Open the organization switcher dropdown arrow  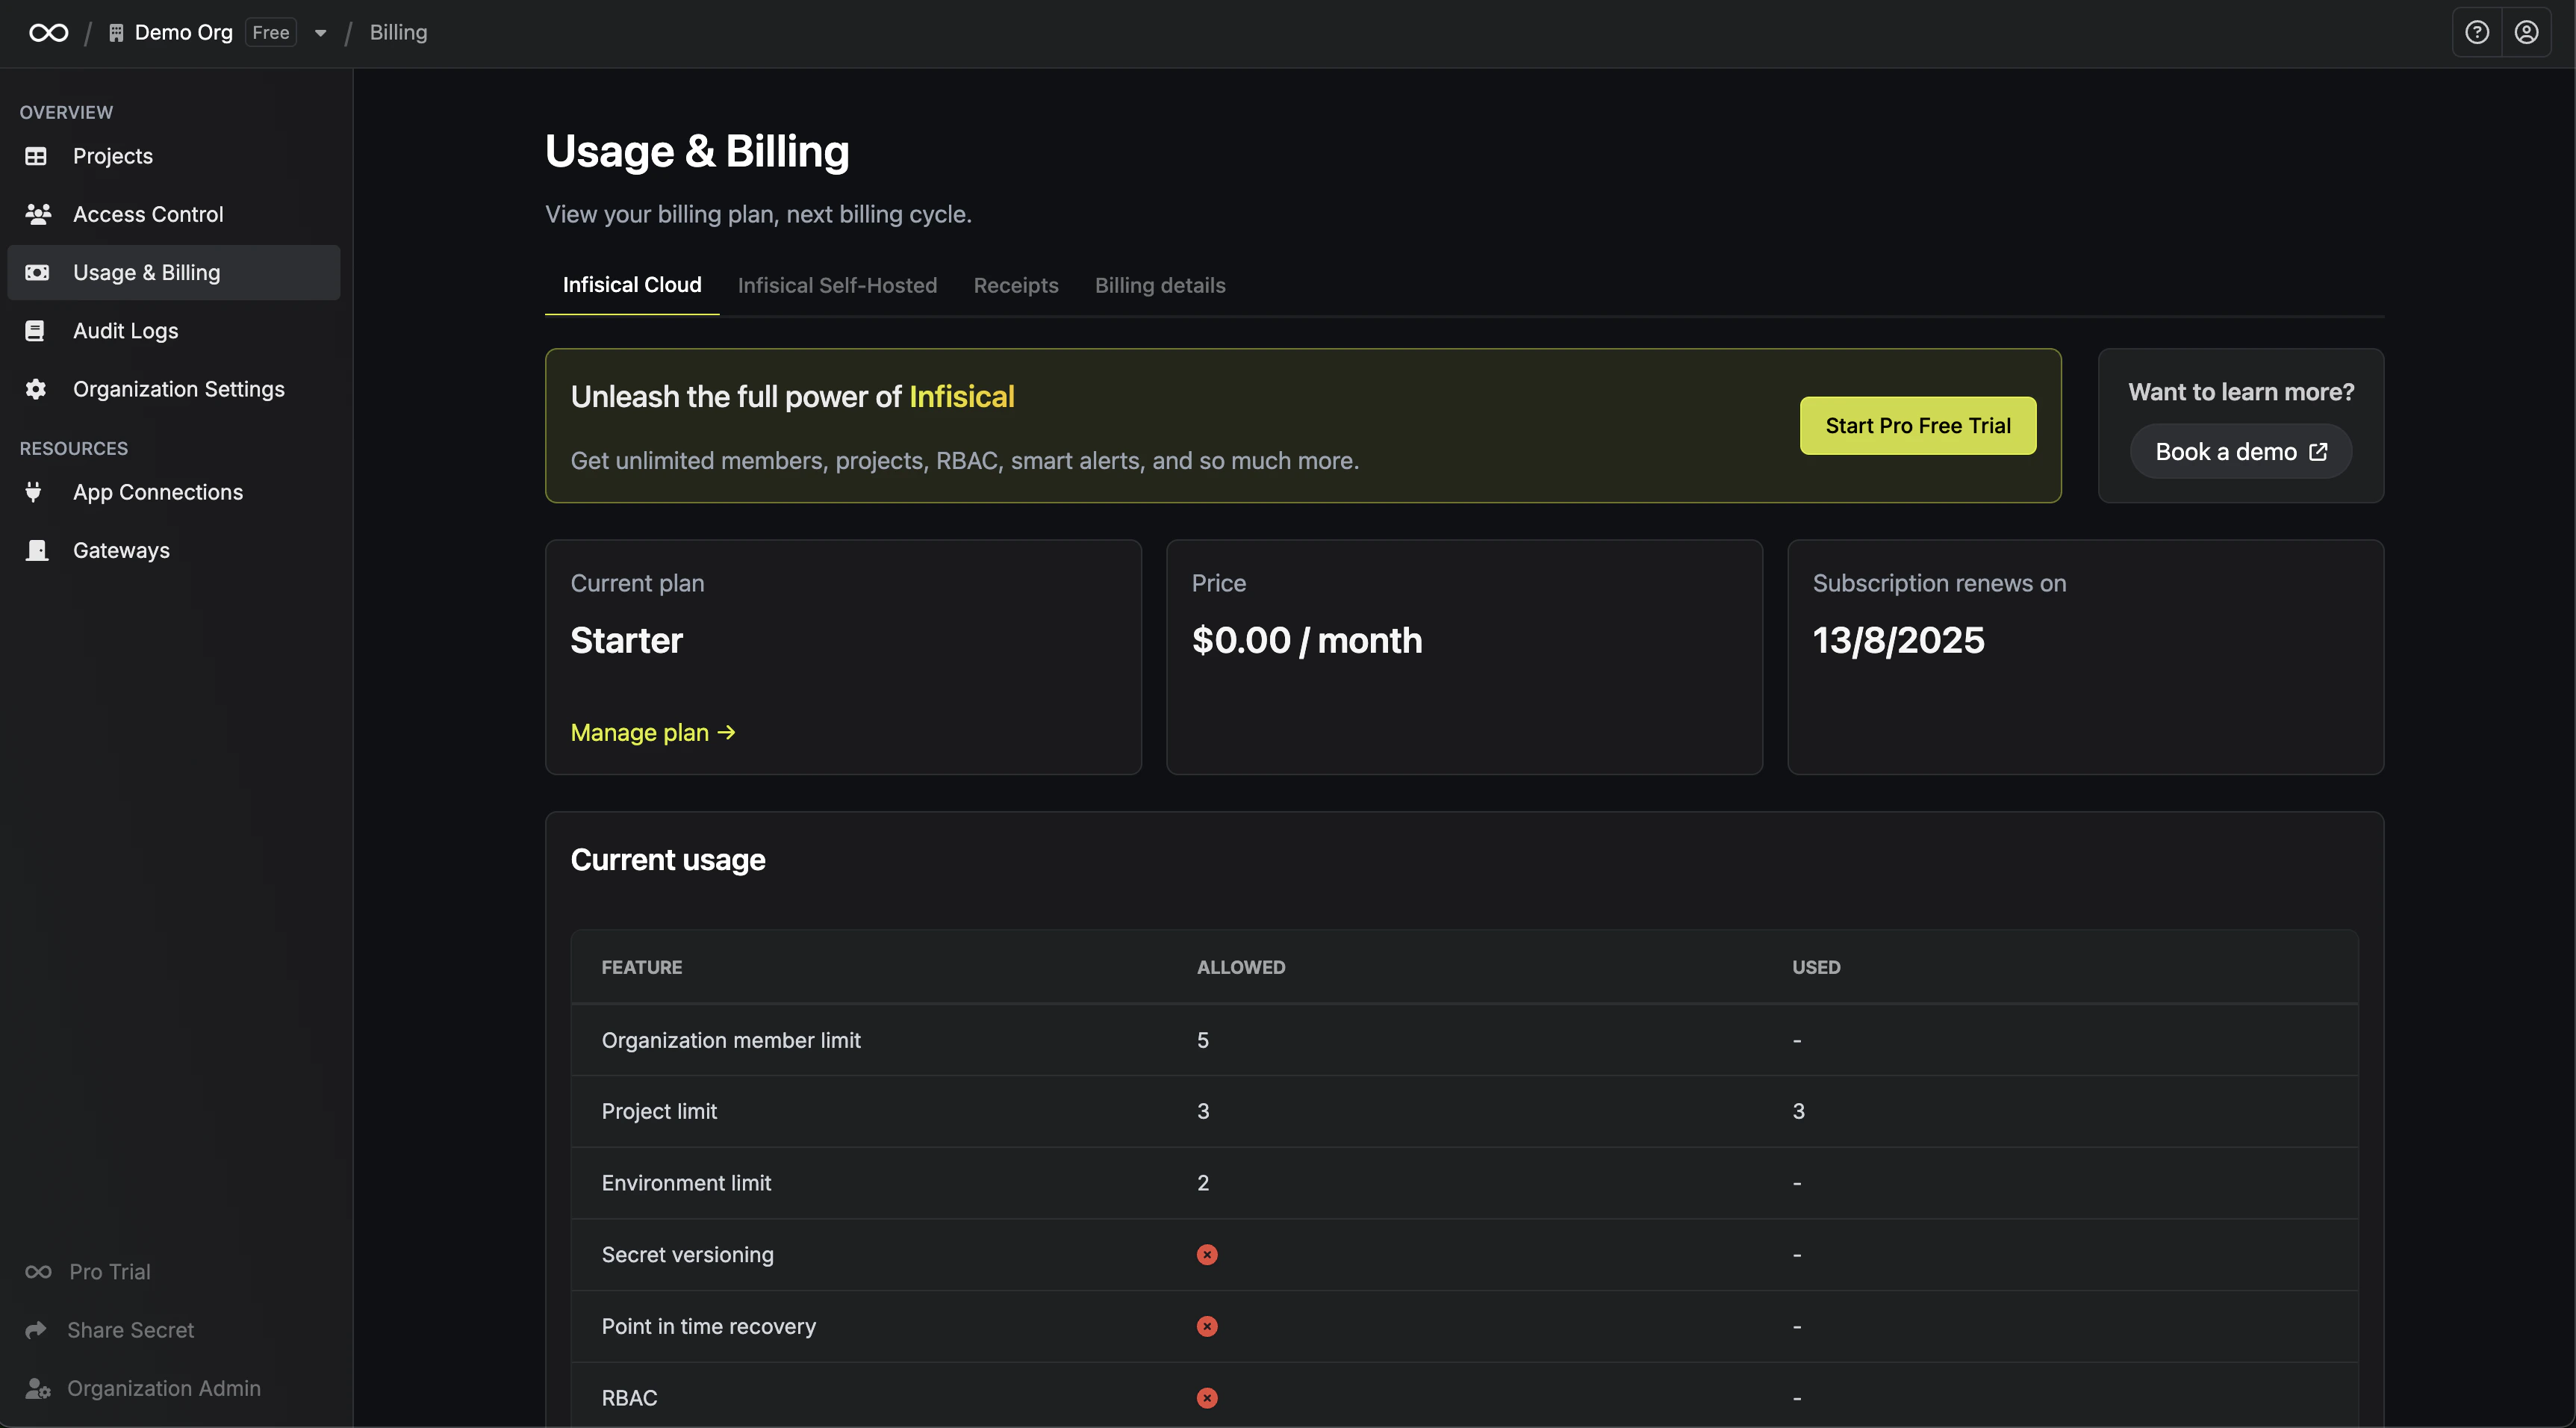[320, 33]
